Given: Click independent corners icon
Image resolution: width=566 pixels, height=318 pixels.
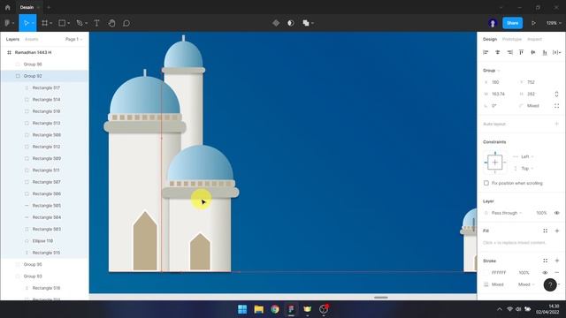Looking at the screenshot, I should pyautogui.click(x=557, y=106).
